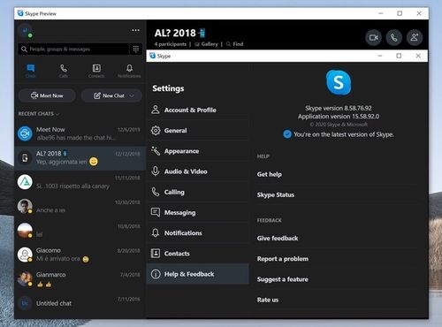The image size is (442, 327).
Task: Click the Meet Now button
Action: coord(47,95)
